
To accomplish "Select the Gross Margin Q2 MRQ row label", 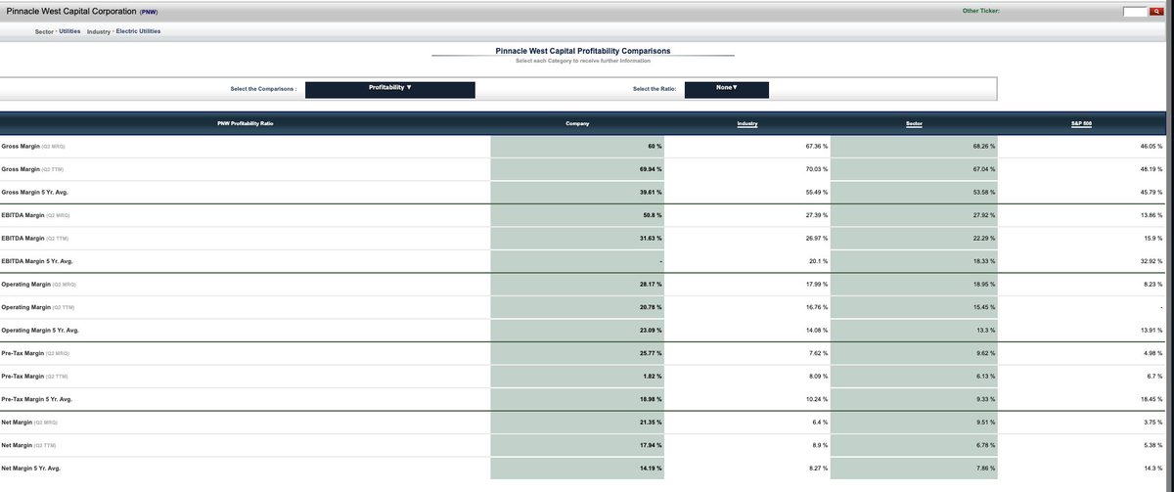I will tap(34, 146).
